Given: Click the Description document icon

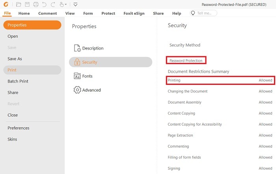Looking at the screenshot, I should coord(77,48).
